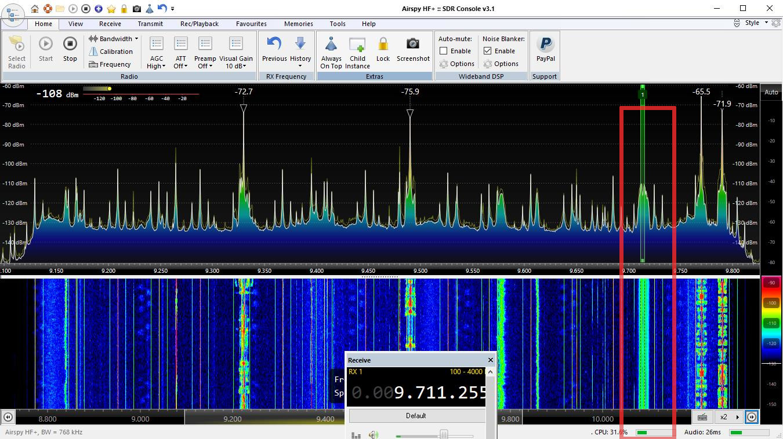Click the PayPal support button
783x439 pixels.
pos(546,49)
